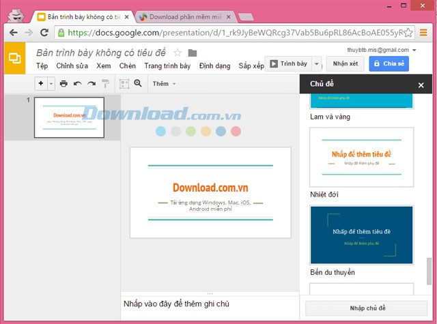Click the browser address bar URL
This screenshot has width=437, height=324.
point(235,33)
